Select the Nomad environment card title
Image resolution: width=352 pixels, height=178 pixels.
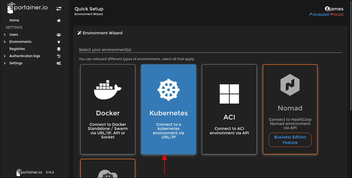[x=290, y=108]
